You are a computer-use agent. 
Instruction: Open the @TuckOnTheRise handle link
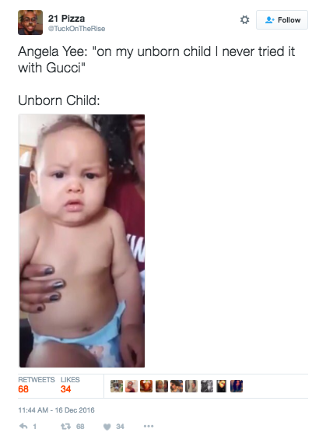(x=76, y=29)
